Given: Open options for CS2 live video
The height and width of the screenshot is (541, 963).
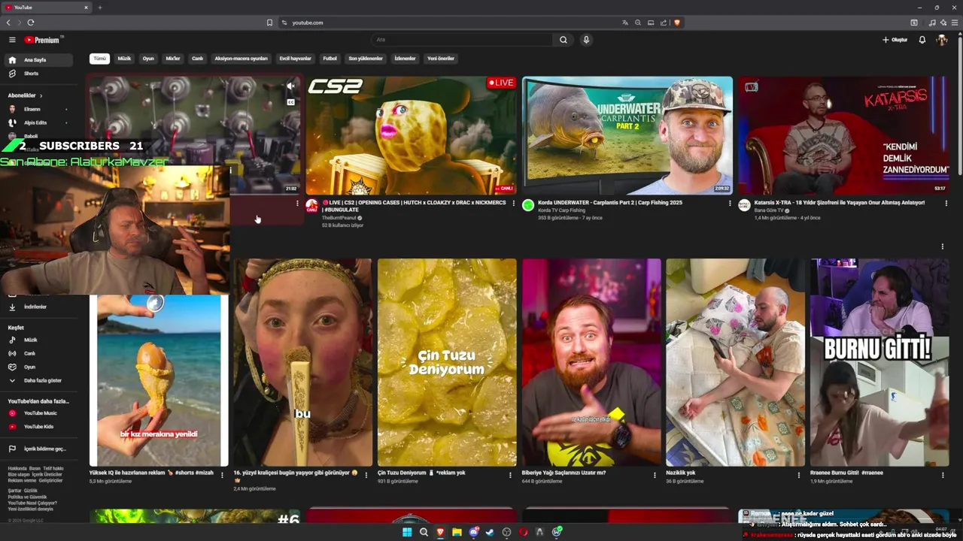Looking at the screenshot, I should (x=514, y=203).
